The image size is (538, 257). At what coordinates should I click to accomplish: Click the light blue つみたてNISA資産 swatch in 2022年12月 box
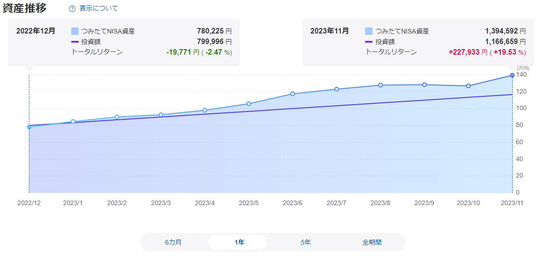point(75,31)
